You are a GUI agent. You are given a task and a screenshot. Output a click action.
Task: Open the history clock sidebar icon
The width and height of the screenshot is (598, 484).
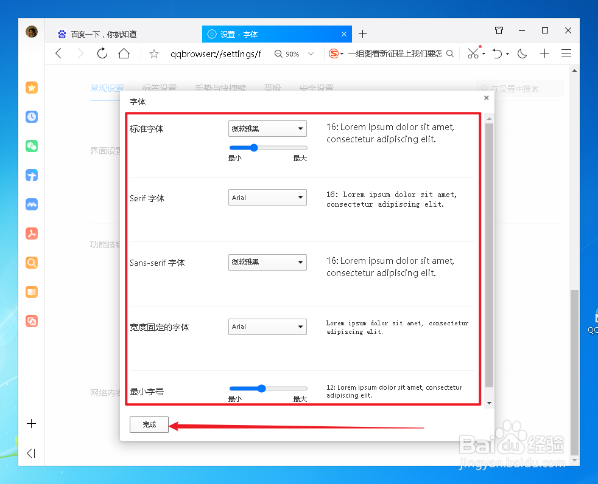point(32,117)
